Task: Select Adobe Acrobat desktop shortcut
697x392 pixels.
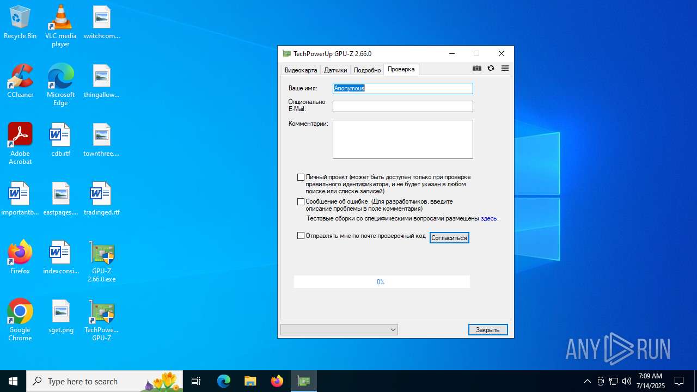Action: [20, 144]
